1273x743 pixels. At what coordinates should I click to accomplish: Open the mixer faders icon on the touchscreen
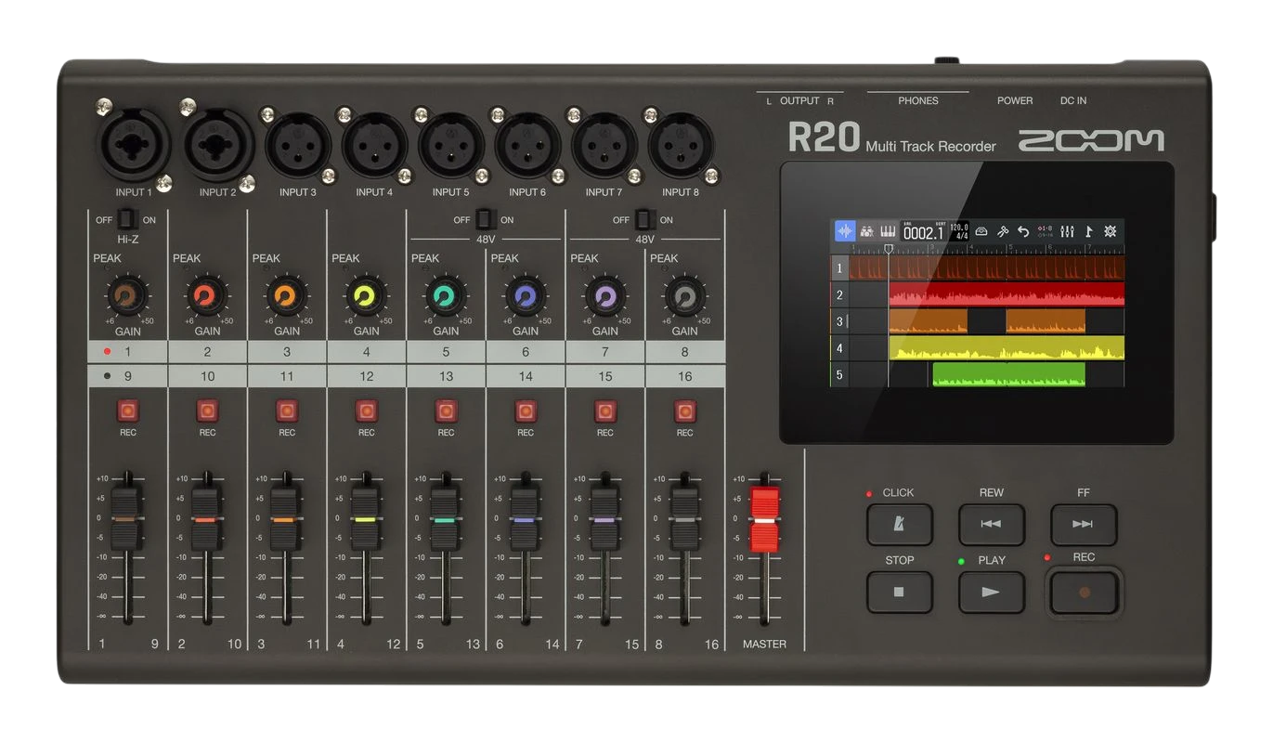click(x=1067, y=231)
